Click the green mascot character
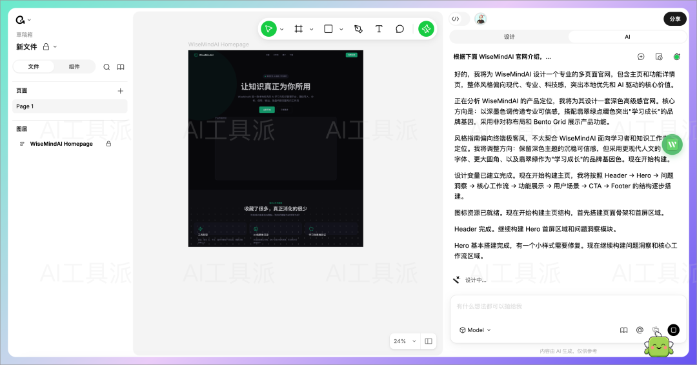This screenshot has height=365, width=697. coord(658,346)
